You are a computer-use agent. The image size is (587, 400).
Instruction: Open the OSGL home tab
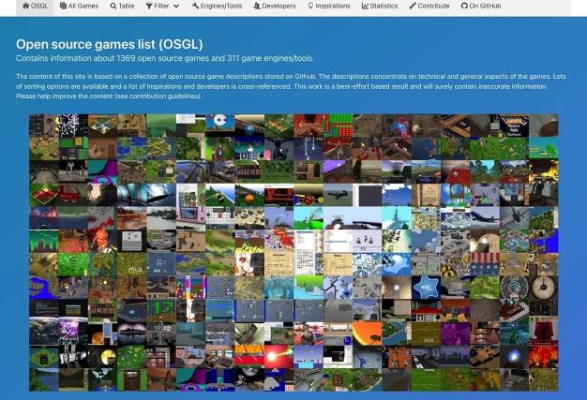(x=35, y=6)
